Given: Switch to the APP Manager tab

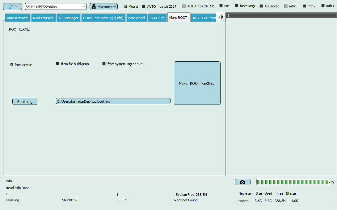Looking at the screenshot, I should pos(68,18).
